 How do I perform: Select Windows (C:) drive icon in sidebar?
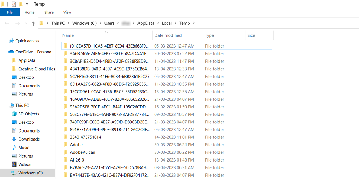tap(14, 173)
